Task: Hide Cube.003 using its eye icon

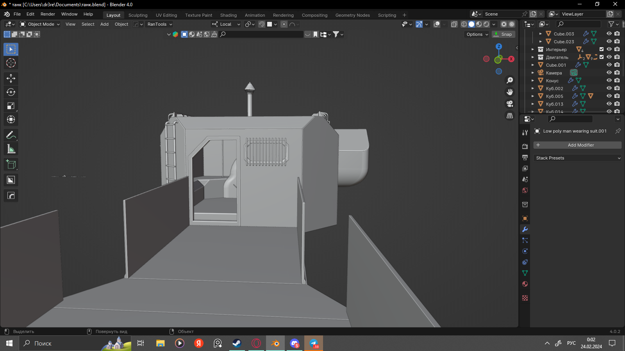Action: tap(609, 34)
